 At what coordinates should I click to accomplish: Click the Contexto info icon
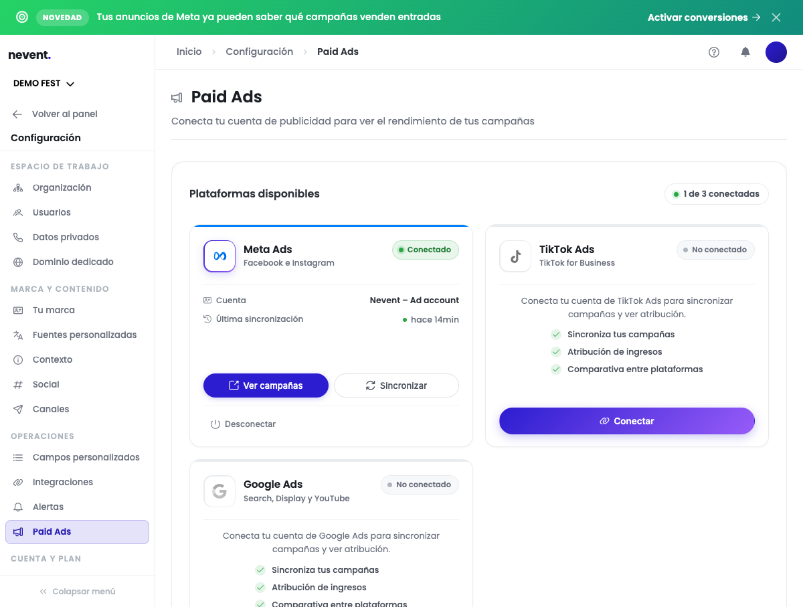[x=19, y=360]
